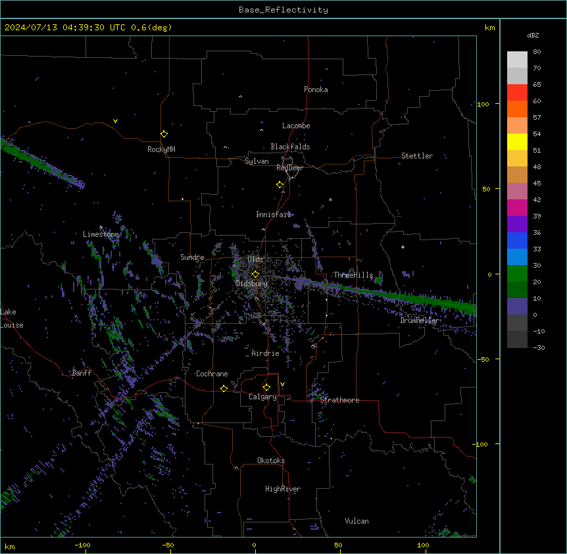567x554 pixels.
Task: Click the Vulcan label
Action: pyautogui.click(x=357, y=521)
